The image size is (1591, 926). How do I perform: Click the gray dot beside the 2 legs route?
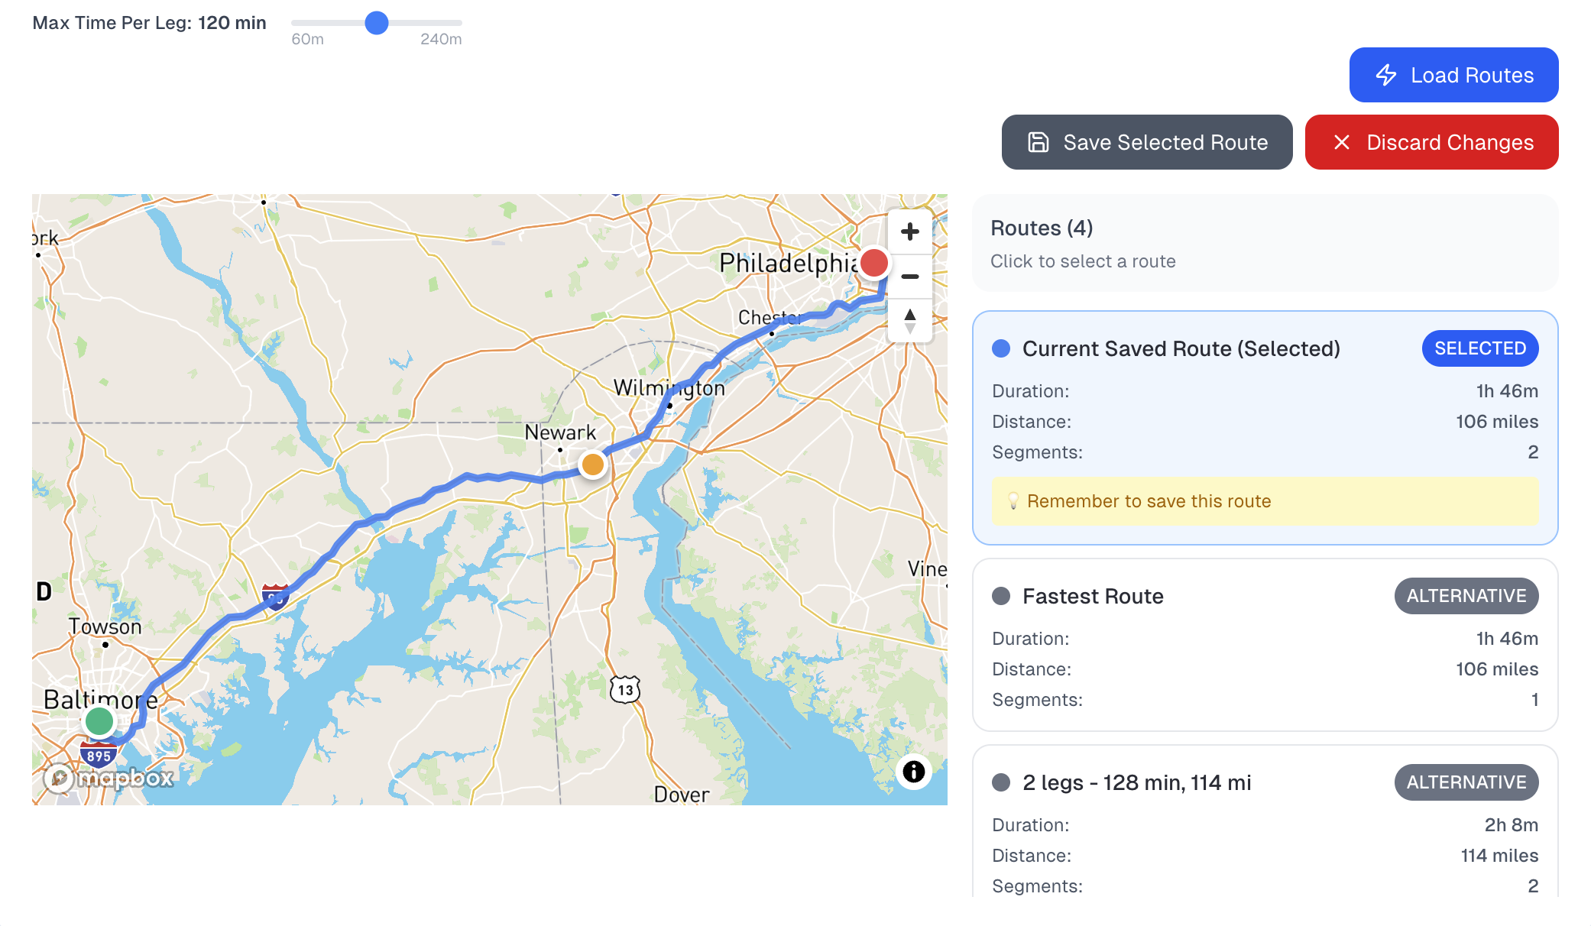1000,782
